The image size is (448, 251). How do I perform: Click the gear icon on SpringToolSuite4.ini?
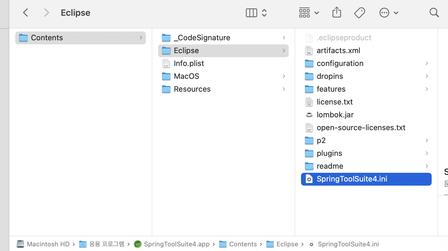click(309, 179)
